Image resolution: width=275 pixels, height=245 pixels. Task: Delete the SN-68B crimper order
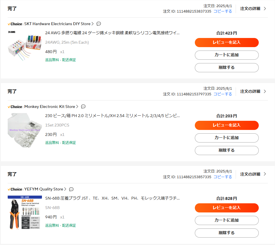click(227, 233)
